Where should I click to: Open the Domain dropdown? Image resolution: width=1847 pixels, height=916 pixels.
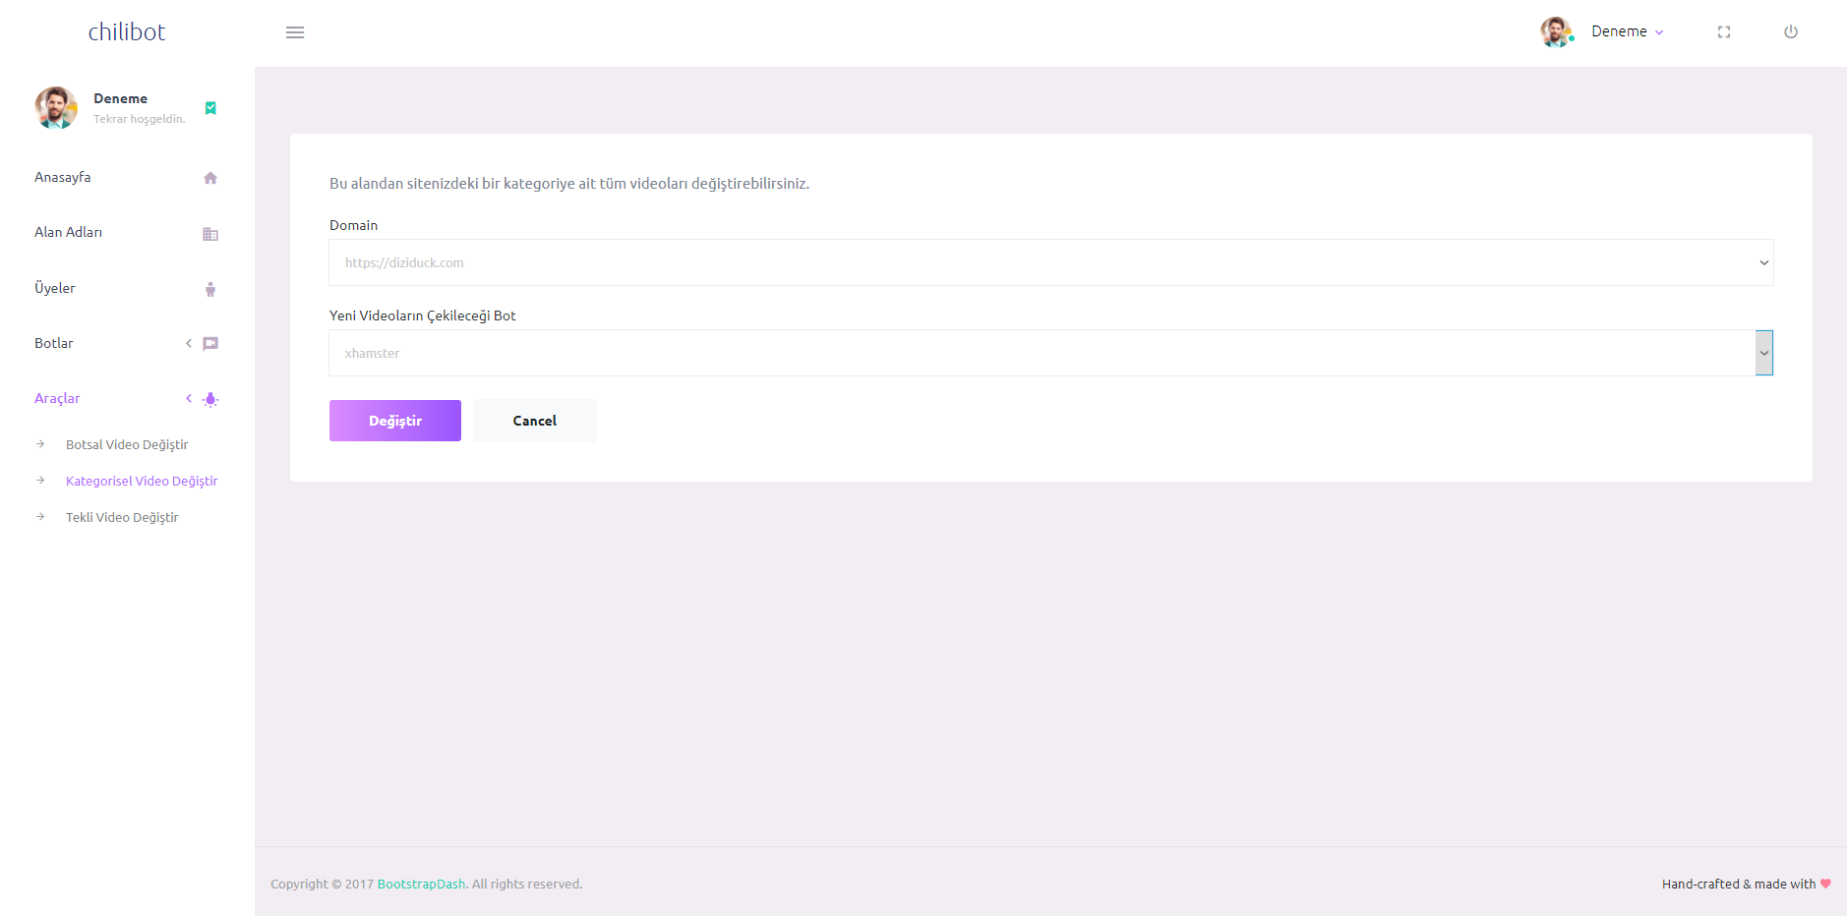click(x=1049, y=262)
